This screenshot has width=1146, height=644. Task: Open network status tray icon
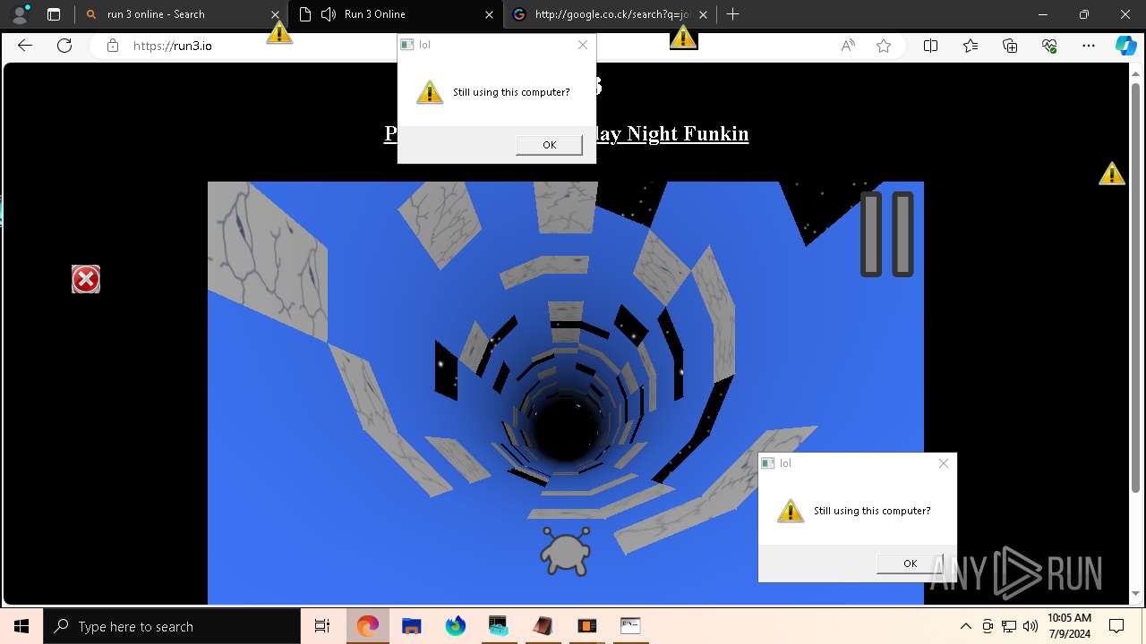(1009, 626)
